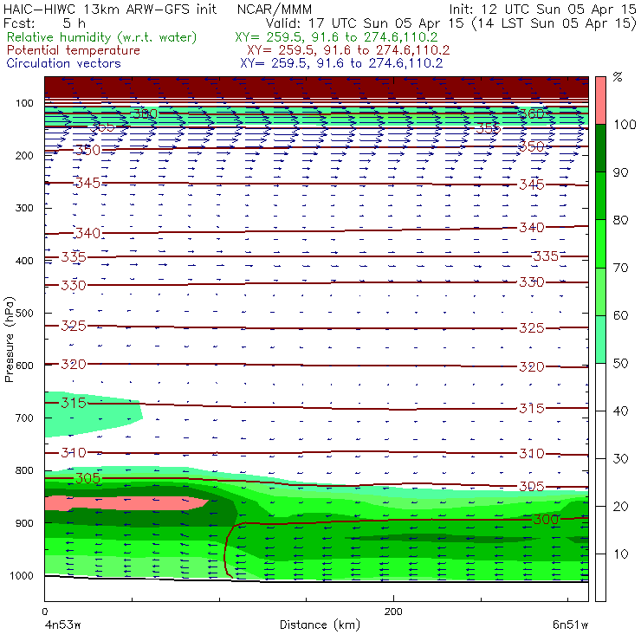This screenshot has width=641, height=641.
Task: Click the colorbar segment between 80 and 90
Action: click(x=600, y=196)
